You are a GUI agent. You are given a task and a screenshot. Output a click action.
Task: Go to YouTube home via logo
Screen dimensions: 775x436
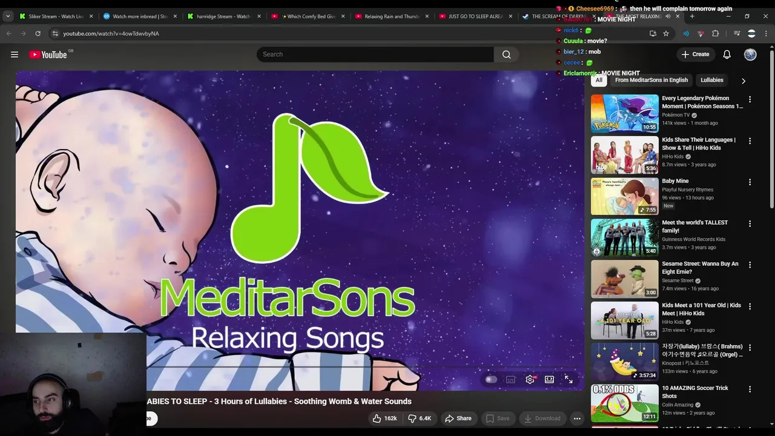(x=47, y=54)
